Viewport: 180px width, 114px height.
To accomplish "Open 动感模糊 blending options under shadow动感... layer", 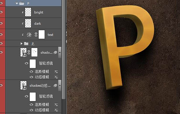I will (x=56, y=110).
